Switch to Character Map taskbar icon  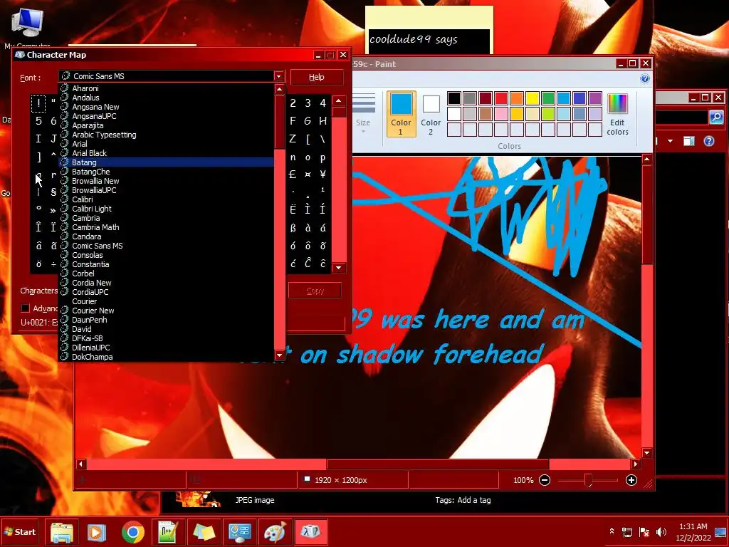(310, 532)
